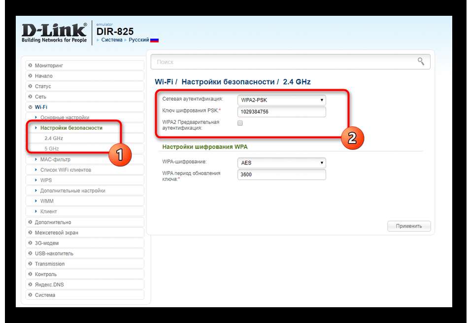Click the WPA key renewal period field
Viewport: 468px width, 323px height.
point(281,175)
